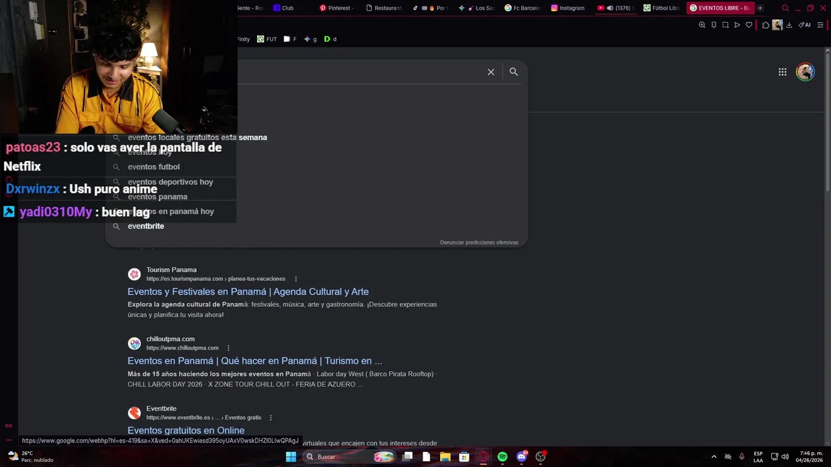The image size is (831, 467).
Task: Open the FUT bookmark
Action: click(267, 39)
